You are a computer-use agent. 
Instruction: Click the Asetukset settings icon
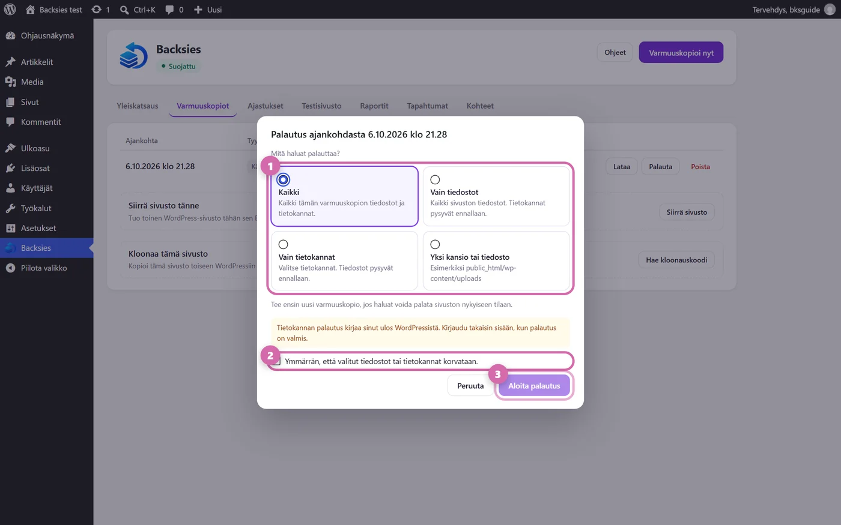[x=10, y=228]
